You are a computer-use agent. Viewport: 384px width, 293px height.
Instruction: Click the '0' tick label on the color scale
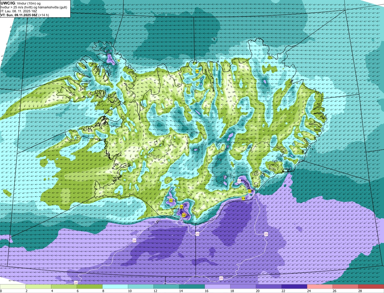point(1,291)
